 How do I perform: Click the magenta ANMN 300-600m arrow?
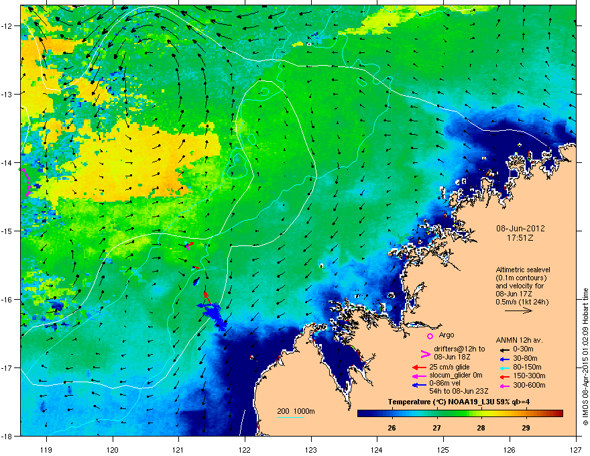pos(504,386)
